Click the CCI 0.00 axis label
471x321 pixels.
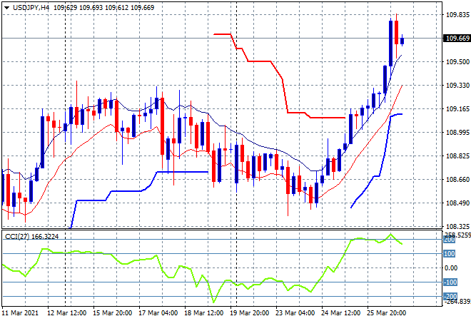(451, 268)
